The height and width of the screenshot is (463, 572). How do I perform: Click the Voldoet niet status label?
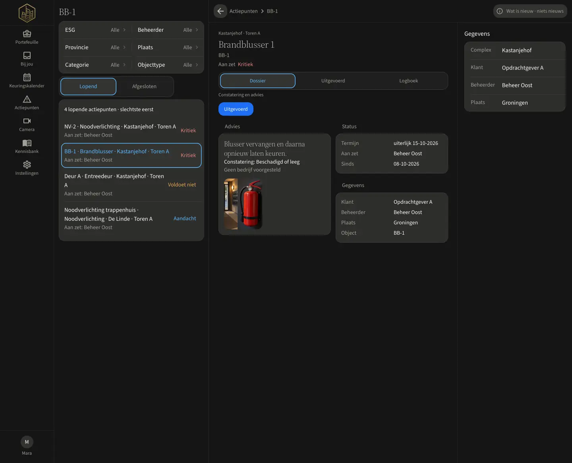coord(182,185)
